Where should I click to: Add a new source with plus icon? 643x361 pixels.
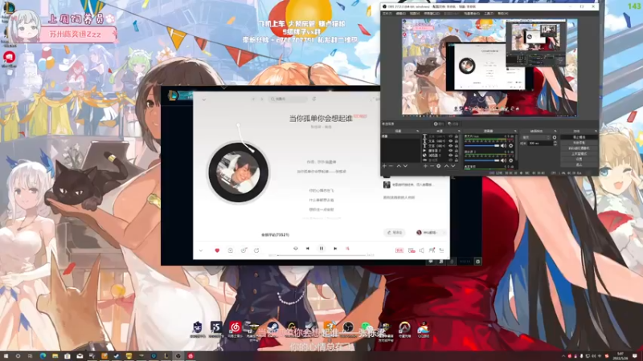pos(425,166)
